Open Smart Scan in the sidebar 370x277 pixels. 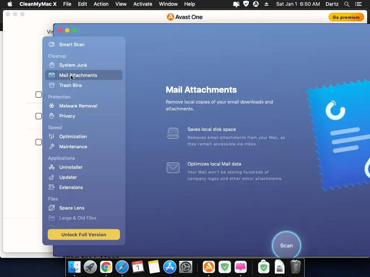point(84,44)
